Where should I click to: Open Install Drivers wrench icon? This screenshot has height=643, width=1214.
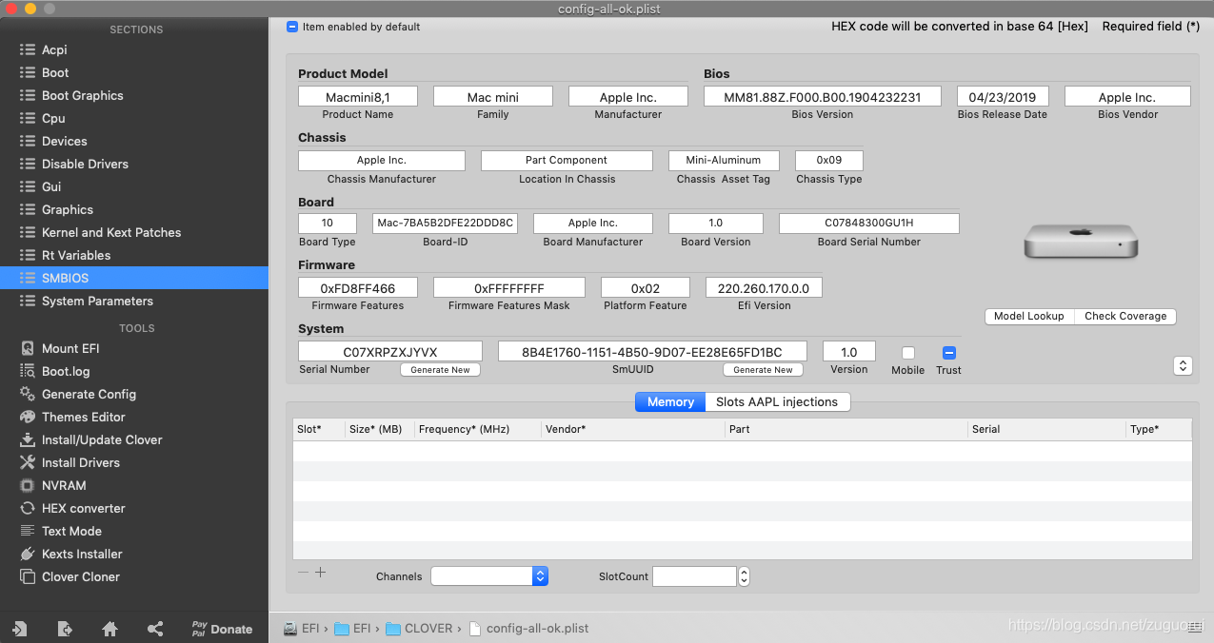click(x=28, y=462)
